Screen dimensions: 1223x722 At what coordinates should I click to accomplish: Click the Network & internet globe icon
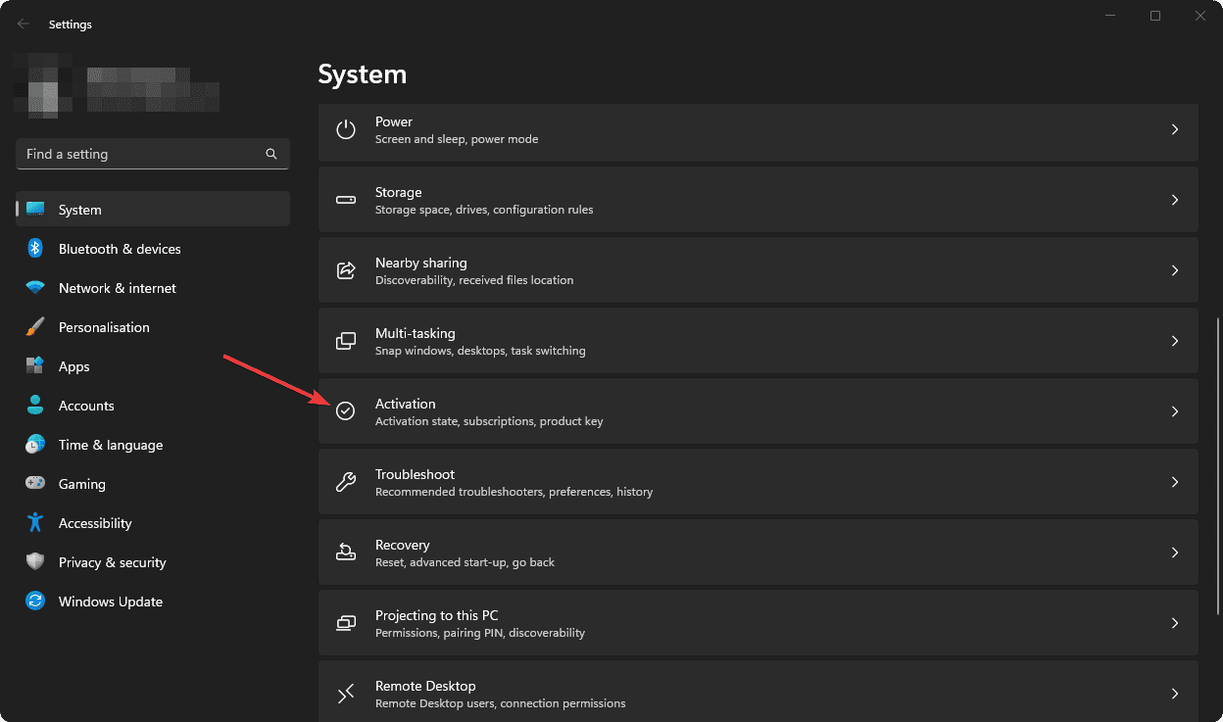click(x=35, y=287)
